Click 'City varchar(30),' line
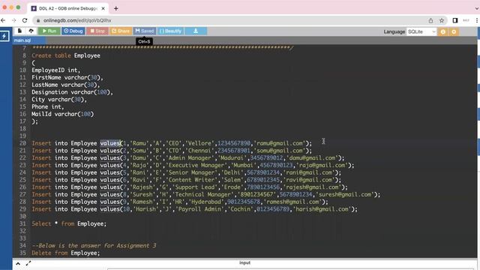This screenshot has width=480, height=270. pyautogui.click(x=59, y=100)
